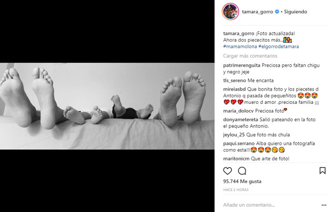The height and width of the screenshot is (212, 328).
Task: Open the patrimerenguita commenter profile
Action: tap(241, 65)
